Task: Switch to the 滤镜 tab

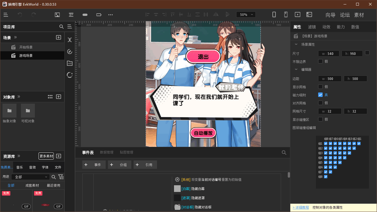Action: (x=312, y=27)
